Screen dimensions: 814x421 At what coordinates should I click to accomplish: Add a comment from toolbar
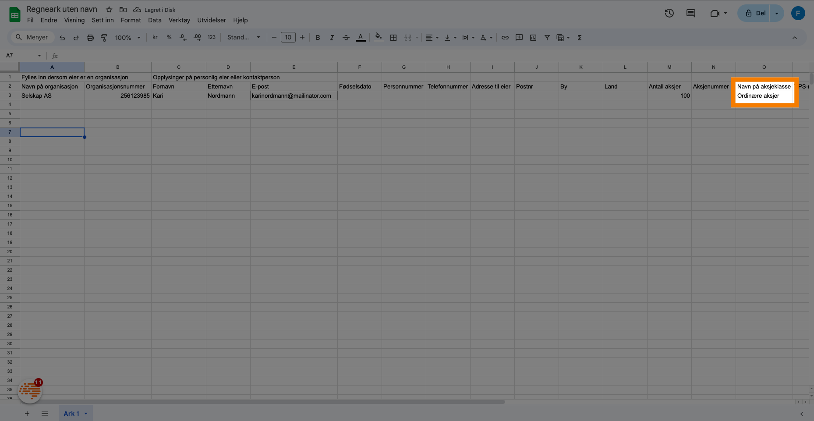(x=519, y=38)
